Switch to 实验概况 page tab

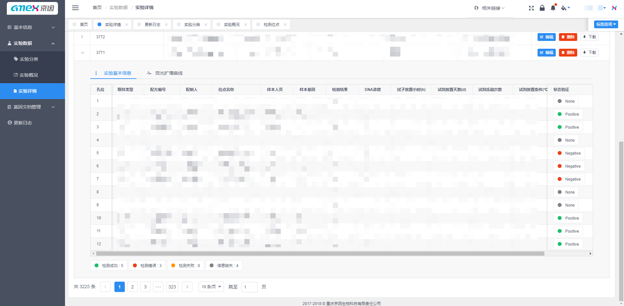point(232,25)
